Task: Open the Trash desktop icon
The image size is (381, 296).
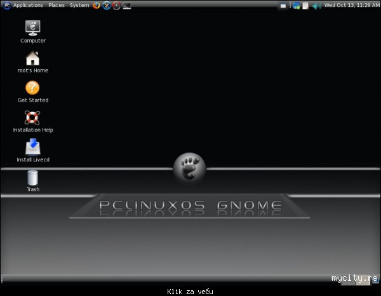Action: [32, 178]
